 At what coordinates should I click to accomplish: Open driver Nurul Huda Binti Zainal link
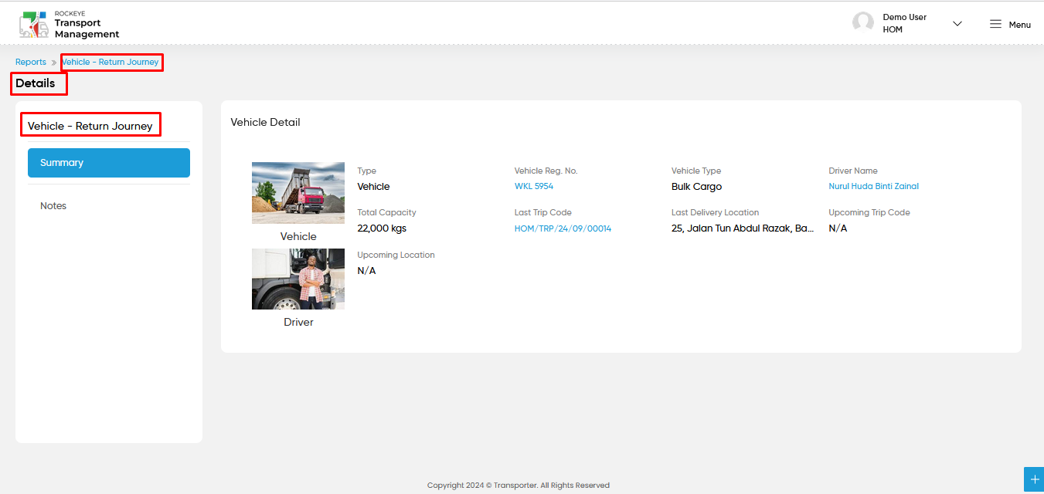point(874,186)
